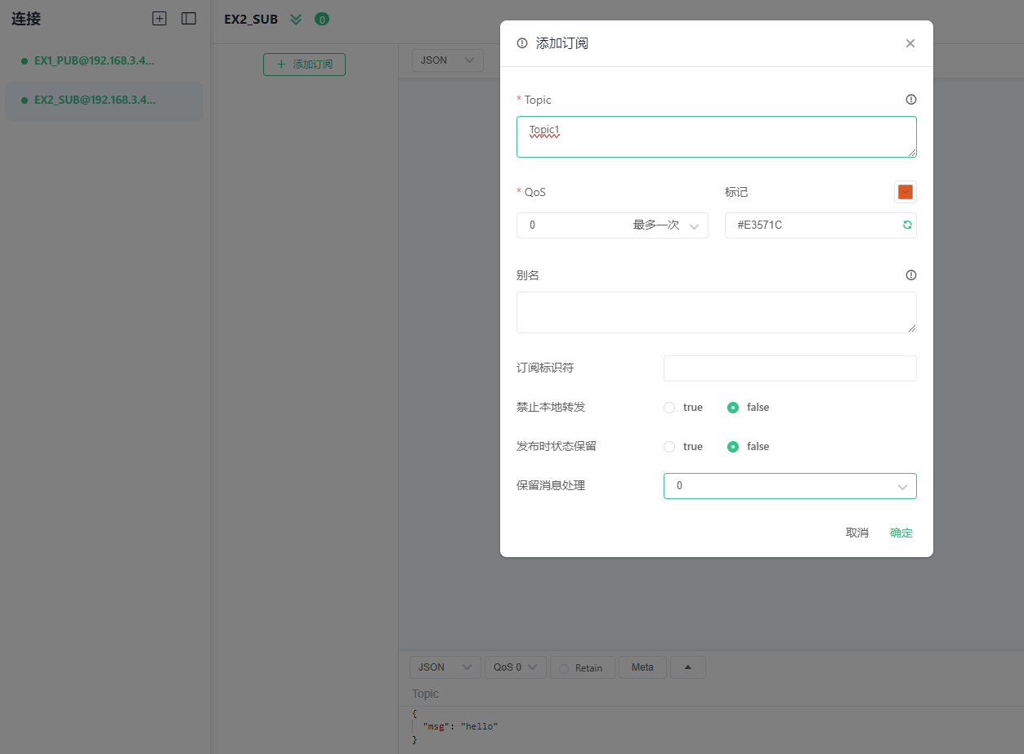Open the QoS 最多一次 dropdown
Viewport: 1024px width, 754px height.
coord(612,225)
